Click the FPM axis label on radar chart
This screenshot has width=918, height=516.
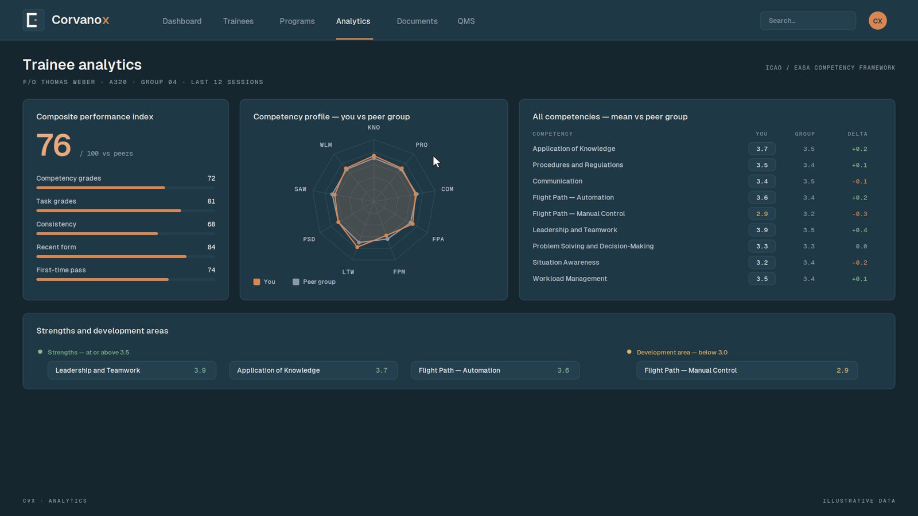point(399,272)
